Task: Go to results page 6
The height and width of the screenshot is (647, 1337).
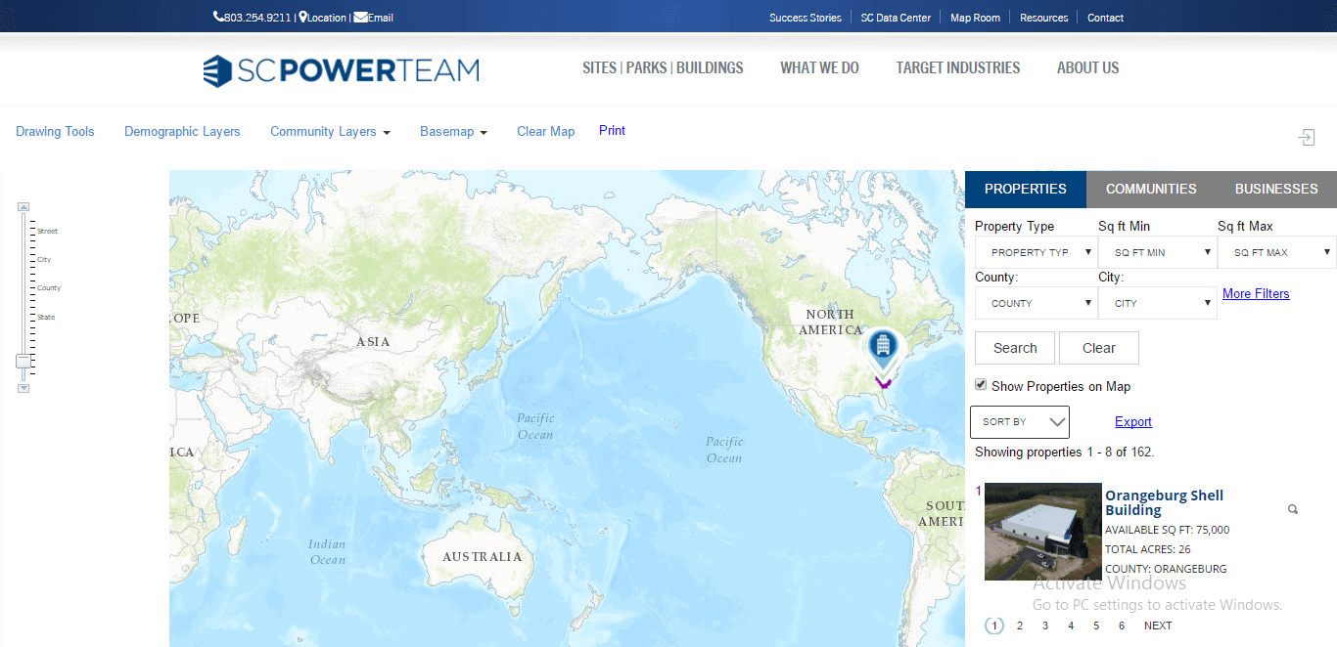Action: pyautogui.click(x=1121, y=625)
